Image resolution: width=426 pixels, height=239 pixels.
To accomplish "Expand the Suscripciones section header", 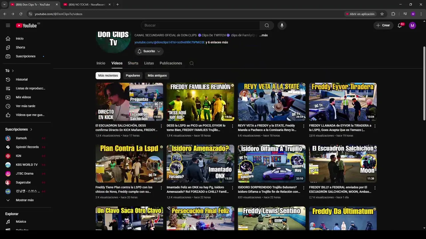I will point(19,129).
